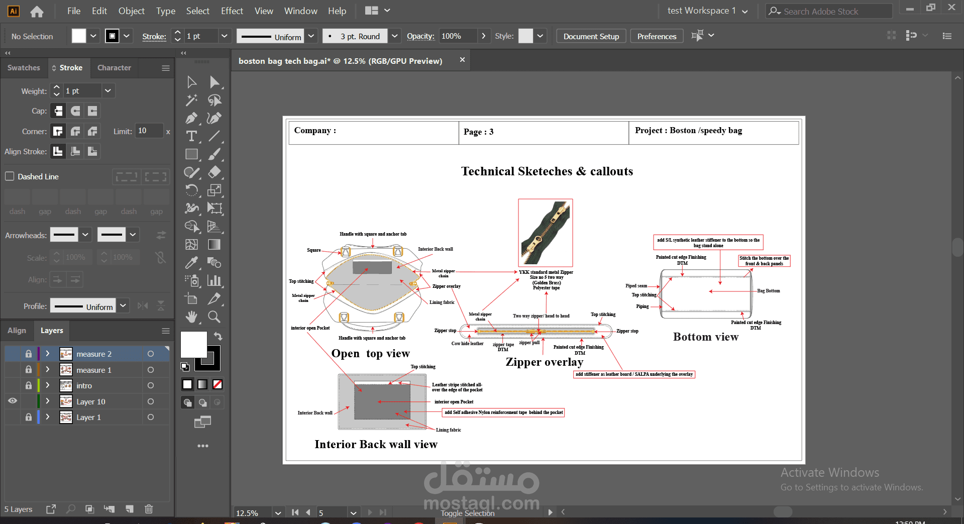Switch to the Swatches tab
This screenshot has width=964, height=524.
(x=24, y=68)
